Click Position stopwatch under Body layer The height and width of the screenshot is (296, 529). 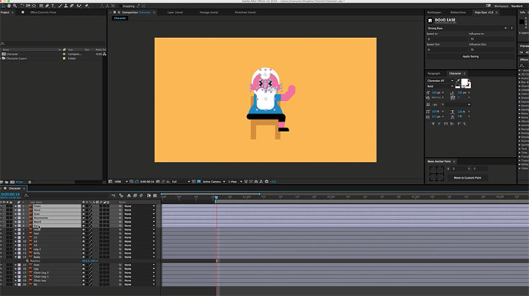click(x=27, y=261)
